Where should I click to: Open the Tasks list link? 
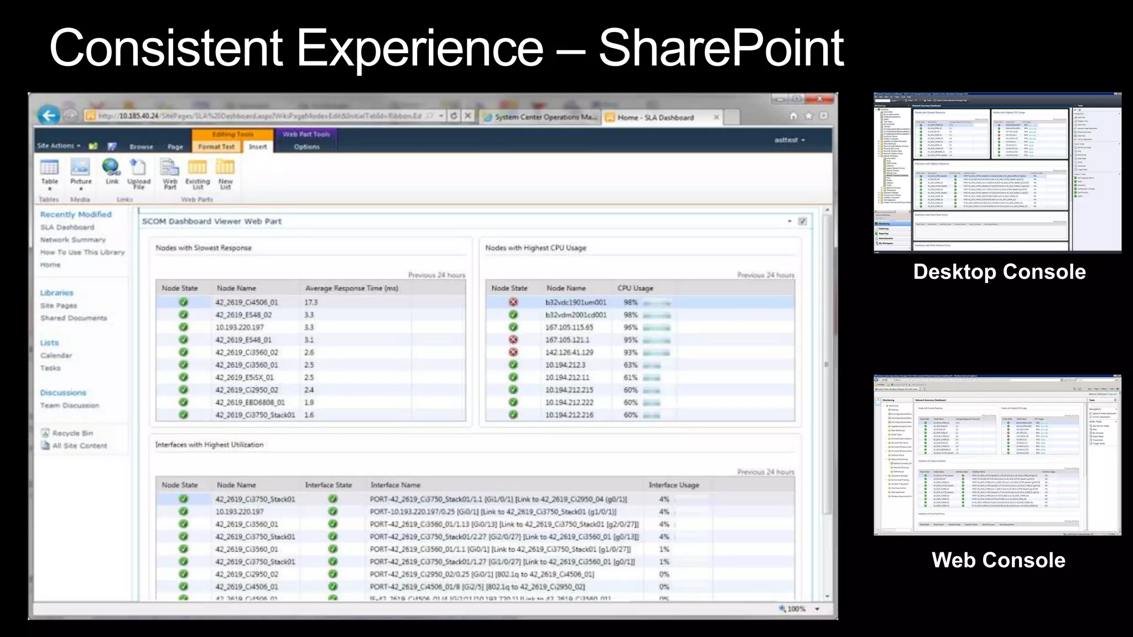point(50,368)
